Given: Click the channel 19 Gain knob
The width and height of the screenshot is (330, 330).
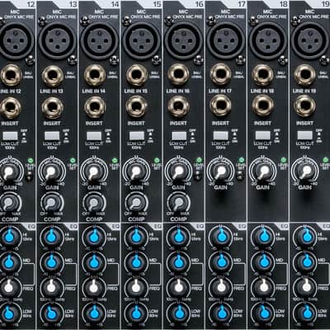Looking at the screenshot, I should pyautogui.click(x=305, y=172).
